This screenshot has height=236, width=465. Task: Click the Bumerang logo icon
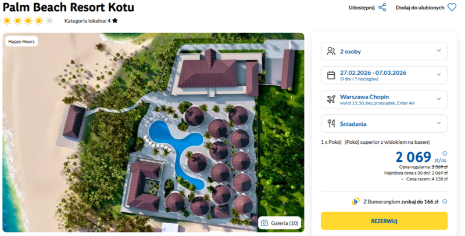356,201
